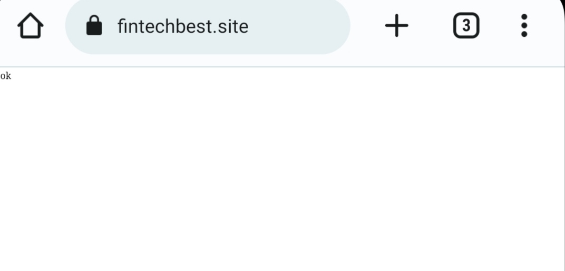Expand the vertical ellipsis overflow options
The image size is (565, 271).
[523, 26]
